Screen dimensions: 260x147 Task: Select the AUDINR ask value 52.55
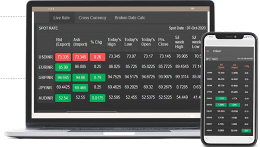pos(80,97)
